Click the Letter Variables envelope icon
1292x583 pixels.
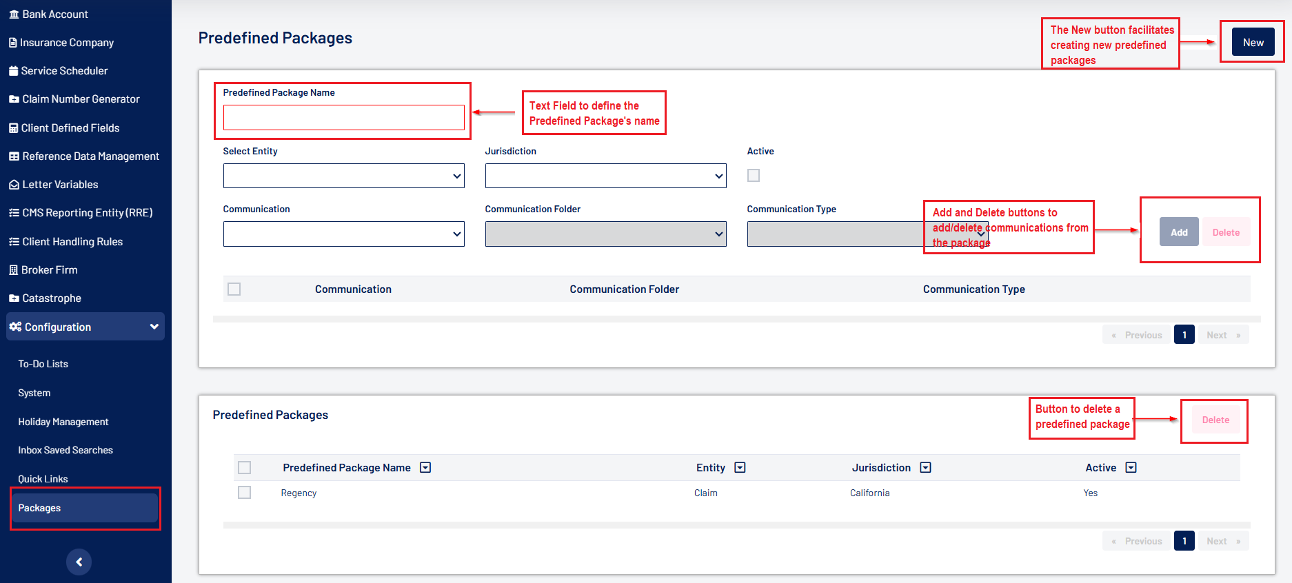click(14, 185)
